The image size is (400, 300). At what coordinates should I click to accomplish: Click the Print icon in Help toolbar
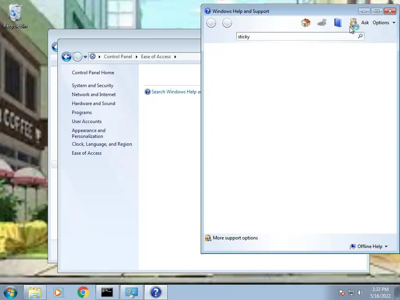[322, 23]
